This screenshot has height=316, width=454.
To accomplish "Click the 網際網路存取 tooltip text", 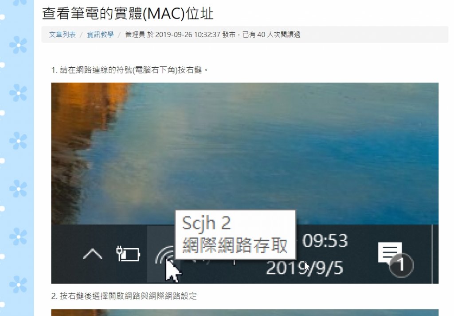I will coord(235,246).
